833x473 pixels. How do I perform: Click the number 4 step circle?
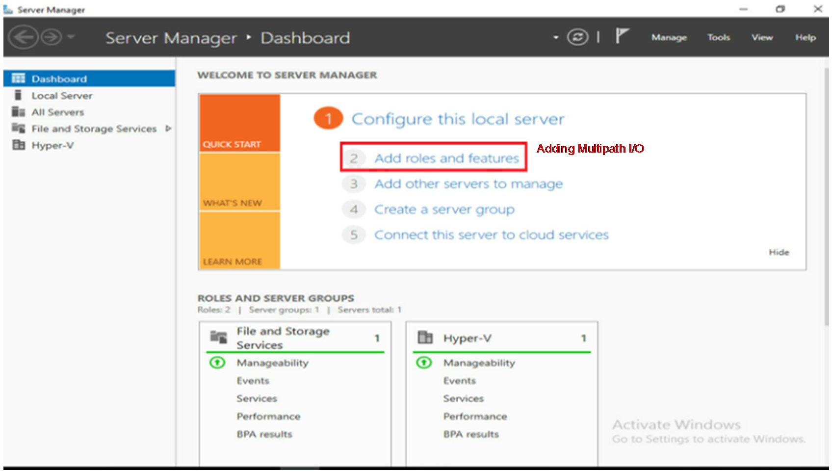[x=354, y=210]
